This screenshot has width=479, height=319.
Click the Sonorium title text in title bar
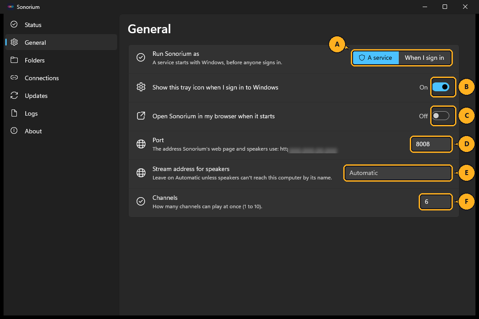coord(28,7)
